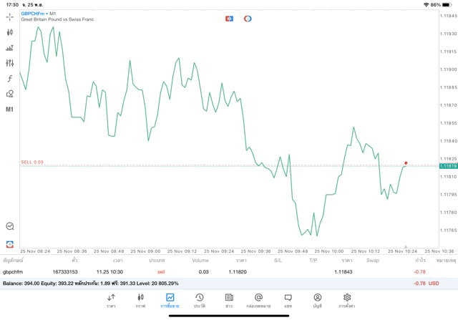Open การตั้งค่า settings tab
The image size is (458, 320).
[347, 301]
